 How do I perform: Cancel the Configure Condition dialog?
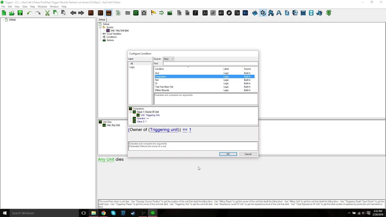point(248,154)
